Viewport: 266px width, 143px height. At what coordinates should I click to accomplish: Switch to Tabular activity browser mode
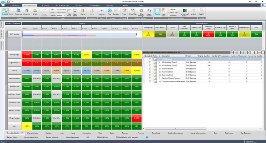pos(157,12)
